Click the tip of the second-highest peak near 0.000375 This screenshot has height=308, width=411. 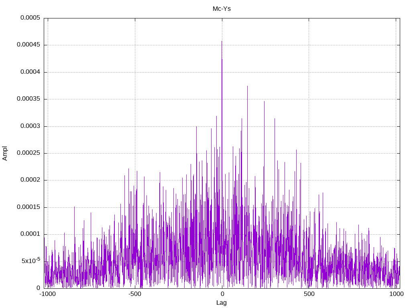247,86
